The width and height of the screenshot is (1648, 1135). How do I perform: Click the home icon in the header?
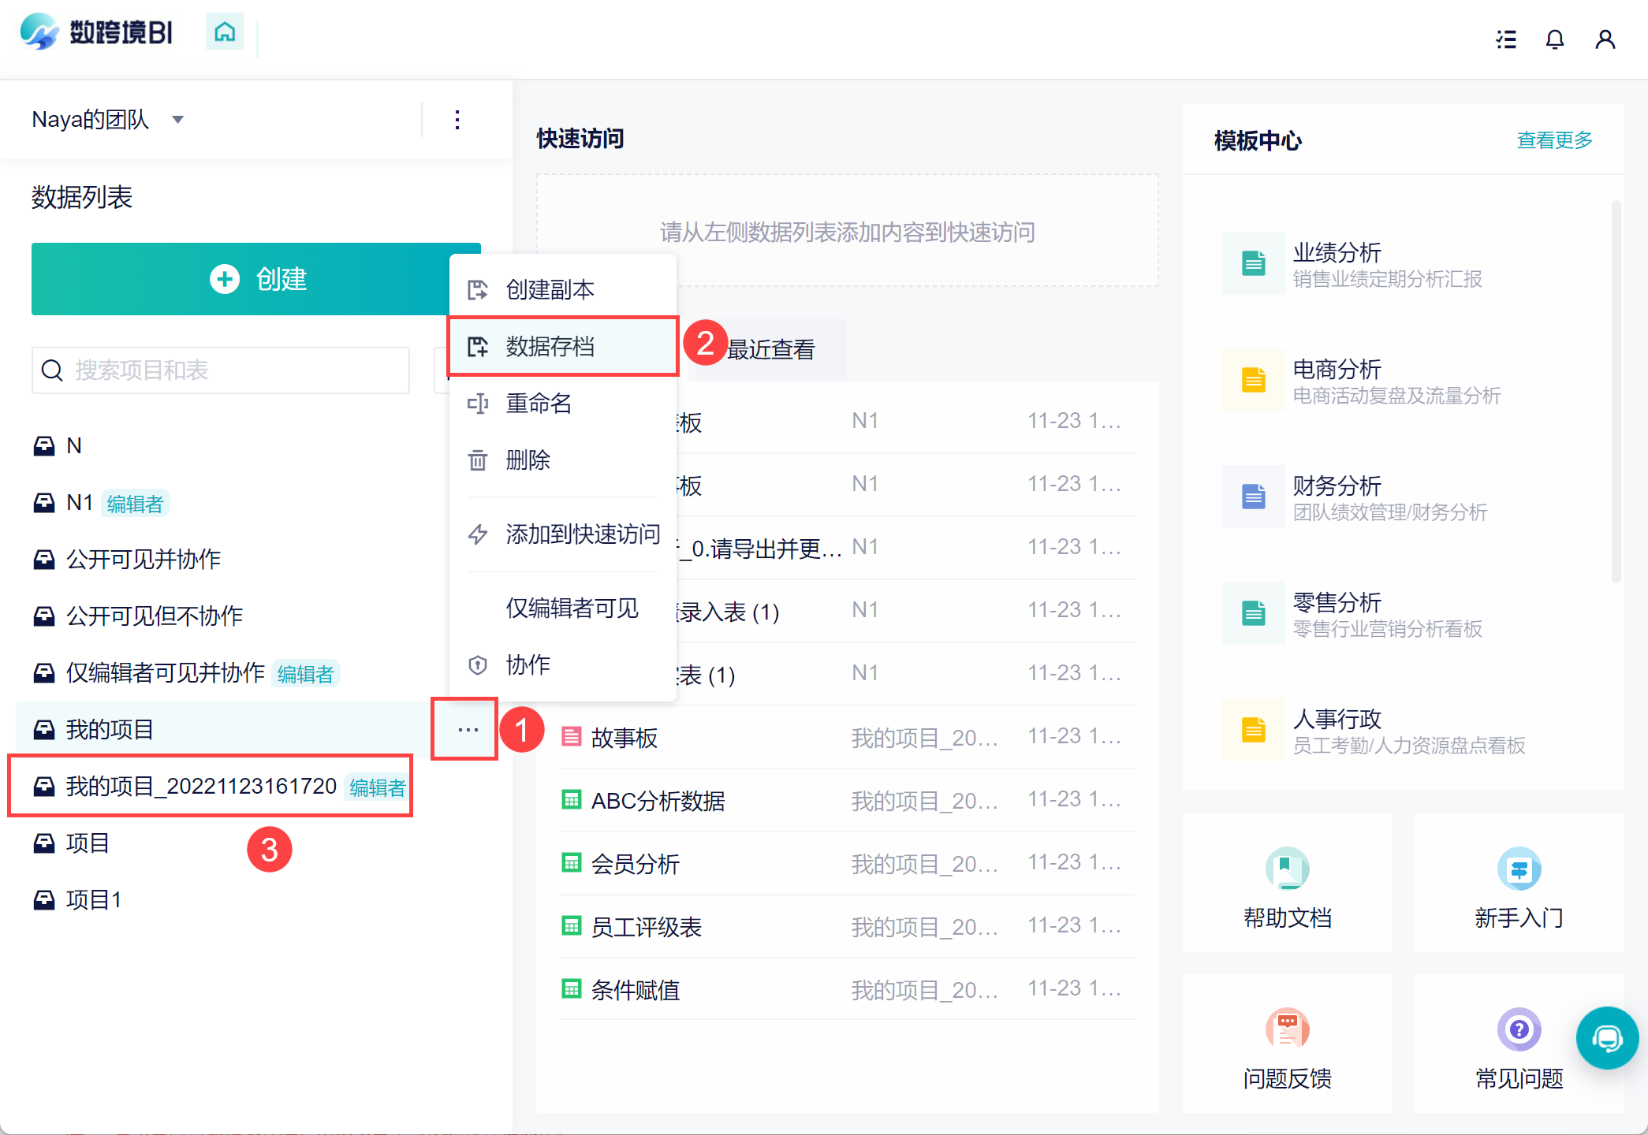tap(225, 32)
